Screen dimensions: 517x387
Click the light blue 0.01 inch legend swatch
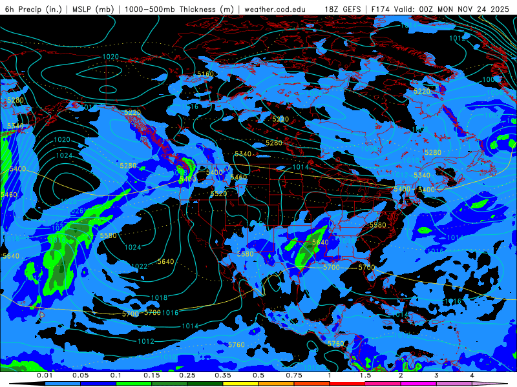pos(63,384)
